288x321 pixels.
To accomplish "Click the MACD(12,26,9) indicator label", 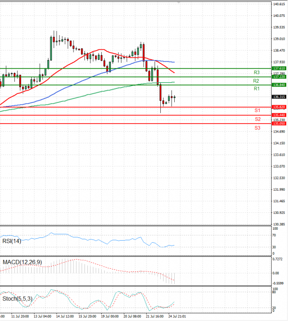I will click(22, 262).
